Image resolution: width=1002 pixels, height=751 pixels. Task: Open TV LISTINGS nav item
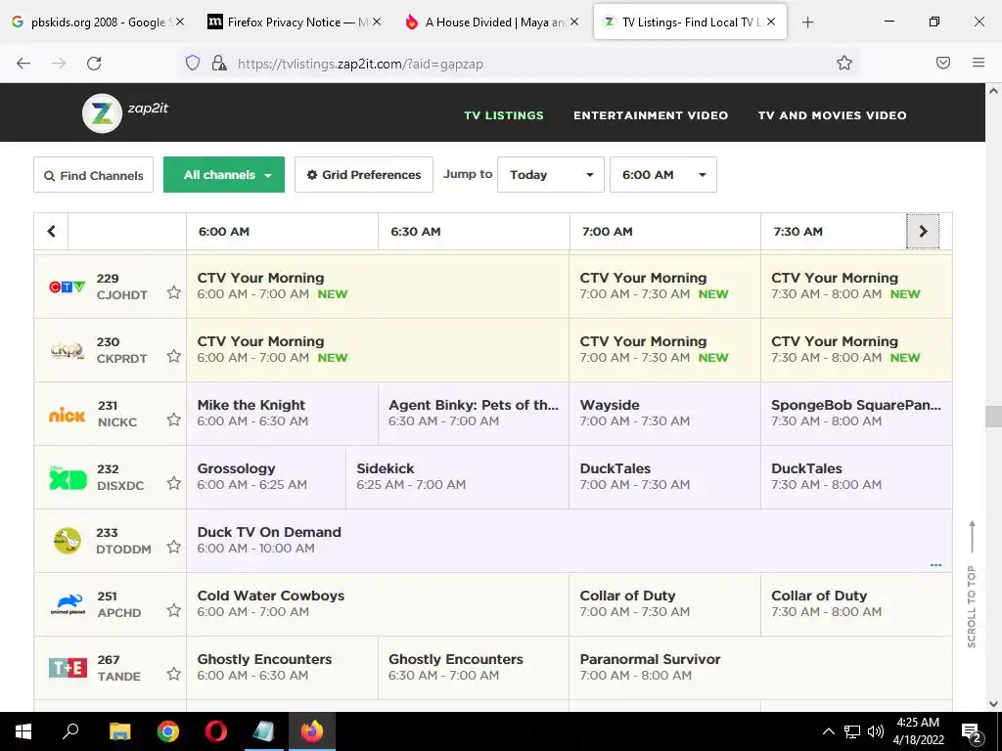tap(504, 115)
